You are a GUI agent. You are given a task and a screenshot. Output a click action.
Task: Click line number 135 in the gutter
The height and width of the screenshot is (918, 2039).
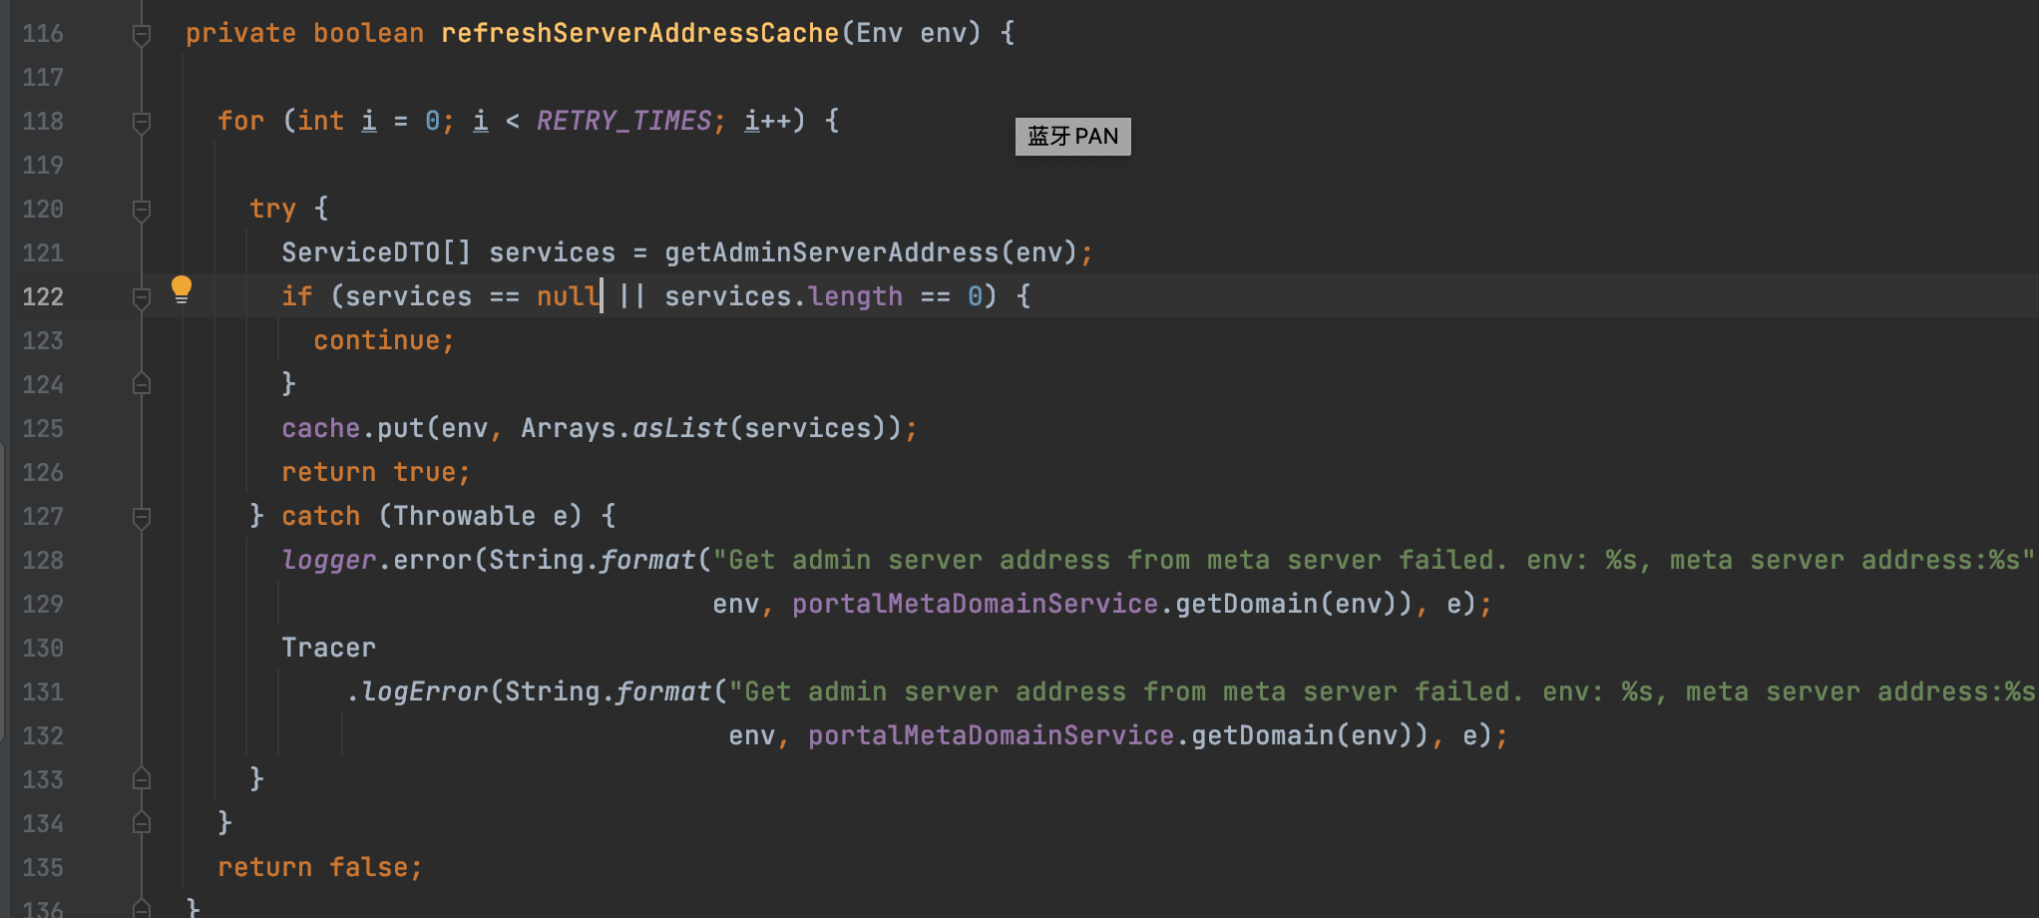(x=43, y=868)
